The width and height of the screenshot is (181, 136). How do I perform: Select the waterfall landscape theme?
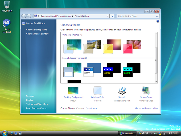click(x=92, y=47)
